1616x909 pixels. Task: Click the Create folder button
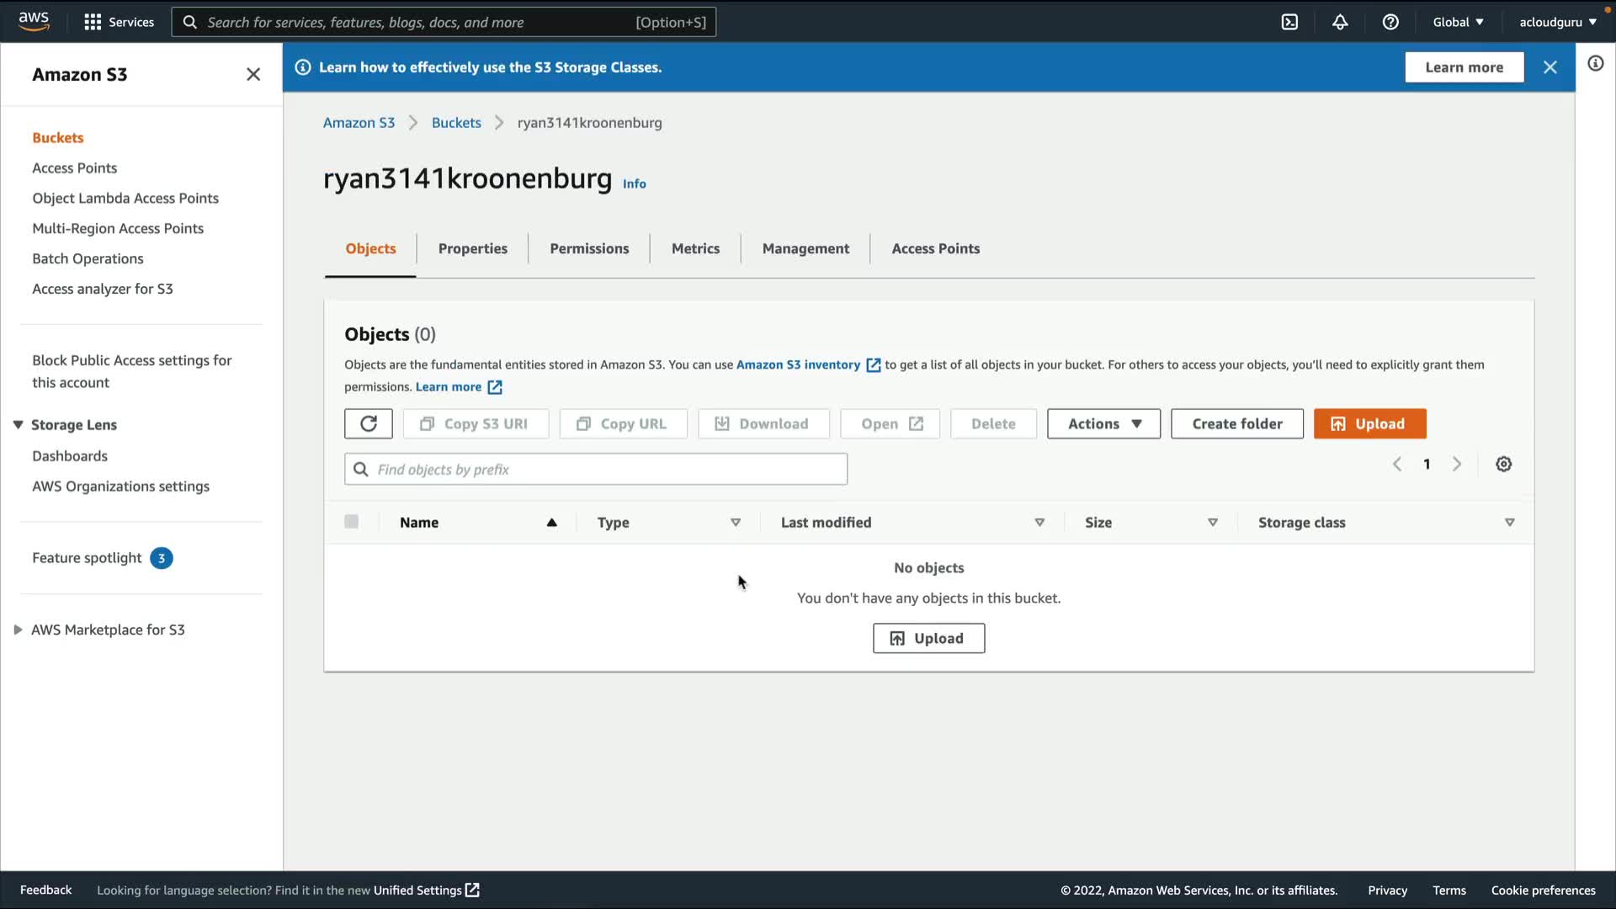click(x=1236, y=423)
